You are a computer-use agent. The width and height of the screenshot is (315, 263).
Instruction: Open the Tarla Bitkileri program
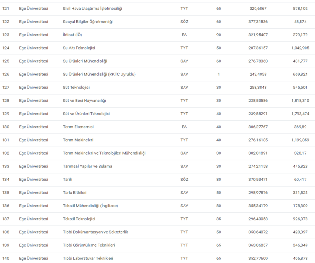[x=75, y=193]
